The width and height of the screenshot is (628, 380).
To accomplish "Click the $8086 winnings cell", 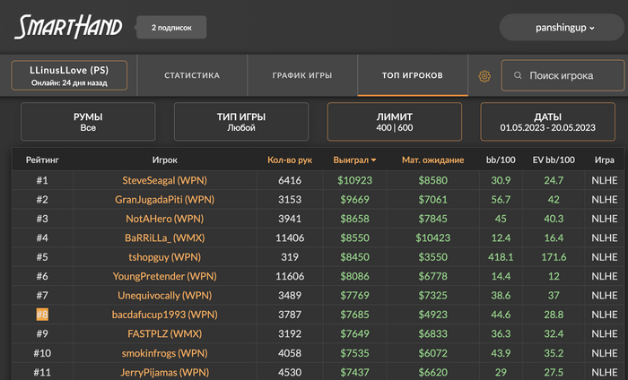I will pyautogui.click(x=355, y=276).
